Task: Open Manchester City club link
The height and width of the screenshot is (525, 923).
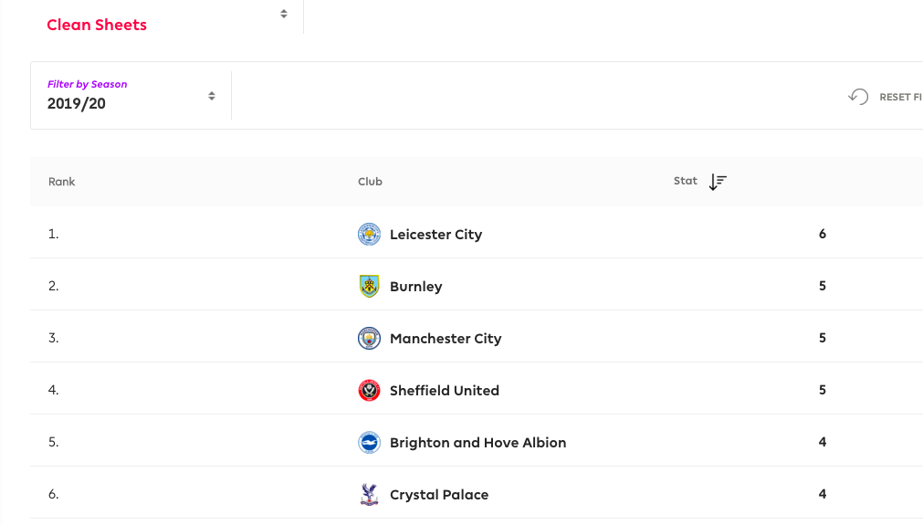Action: [446, 339]
